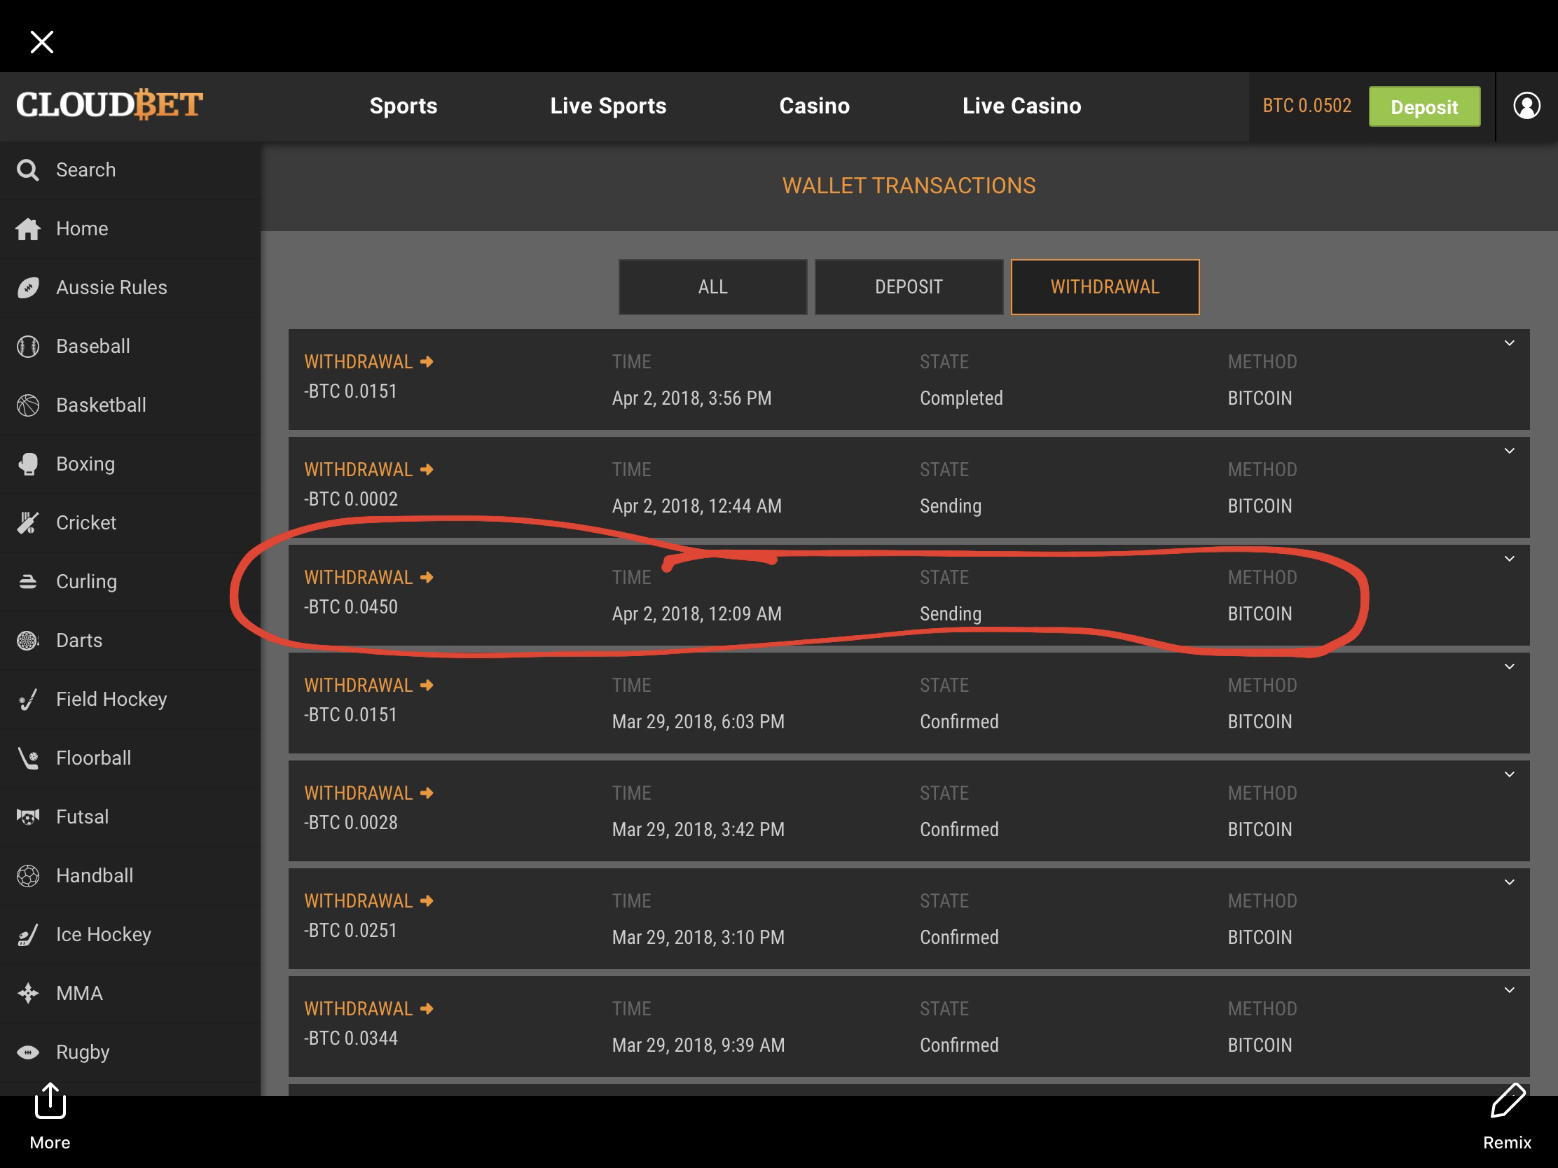Click the Futsal goal icon
1558x1168 pixels.
click(x=28, y=816)
